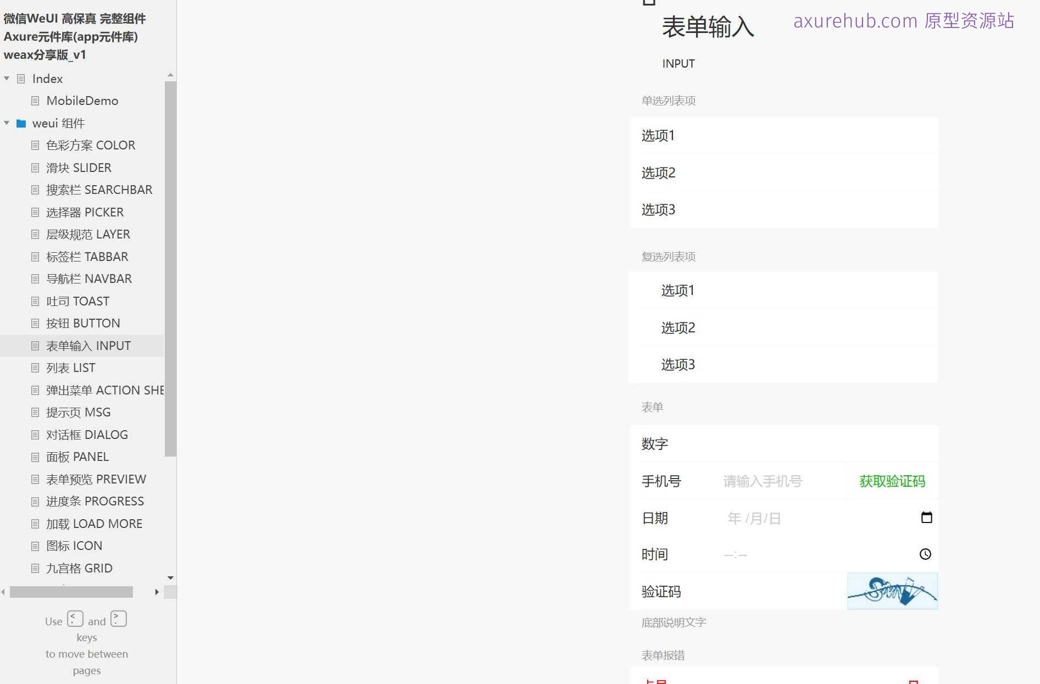
Task: Click the left arrow key icon in navigation hint
Action: [75, 618]
